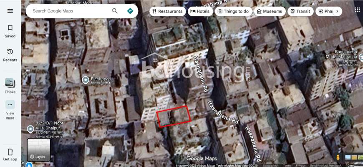The height and width of the screenshot is (167, 363).
Task: Open the Electrapac place marker
Action: [x=86, y=79]
